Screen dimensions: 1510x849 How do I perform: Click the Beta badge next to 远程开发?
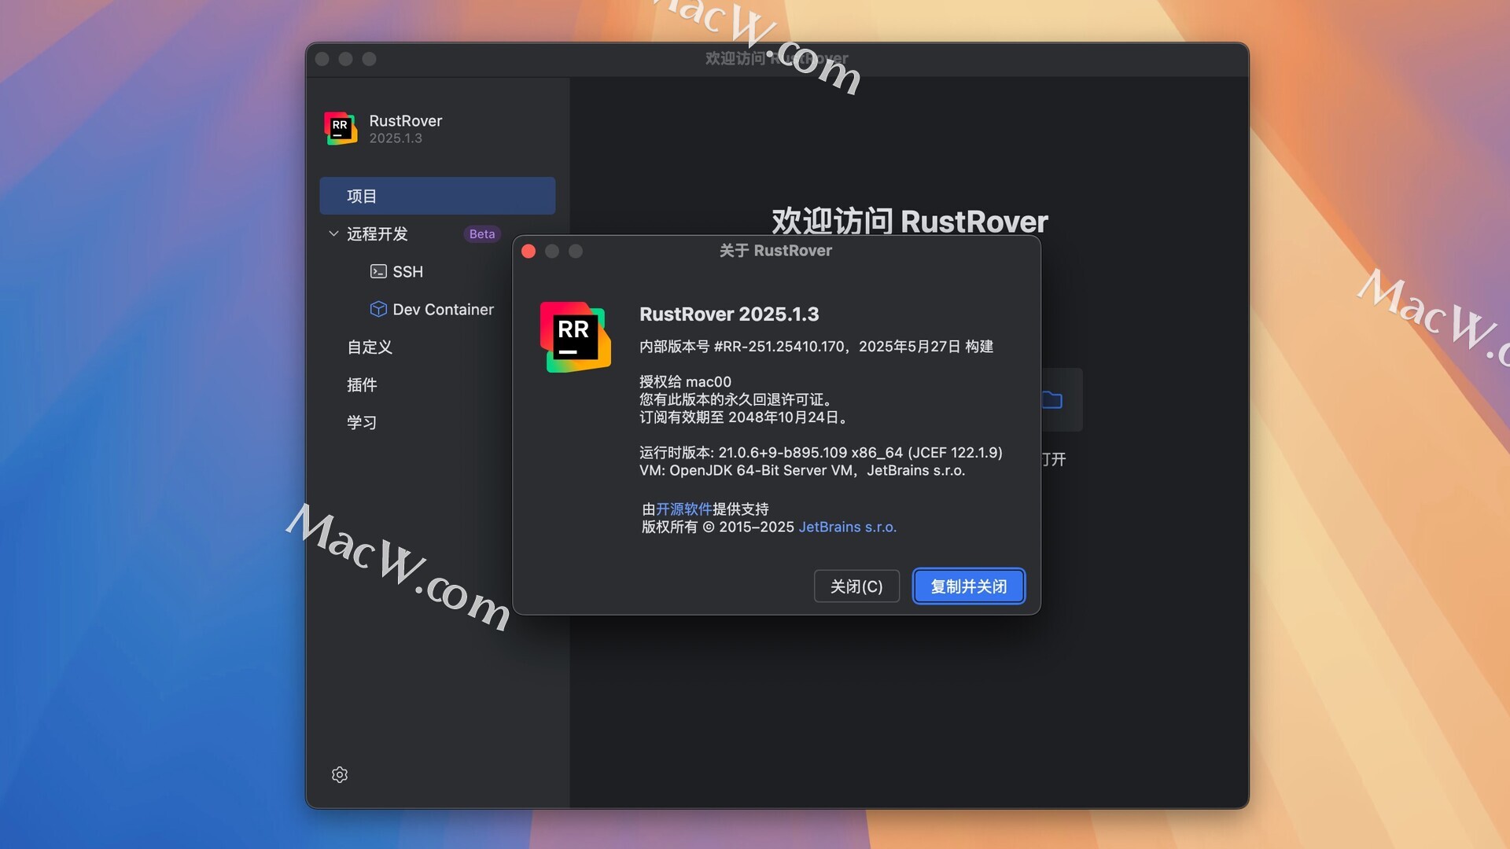coord(482,233)
